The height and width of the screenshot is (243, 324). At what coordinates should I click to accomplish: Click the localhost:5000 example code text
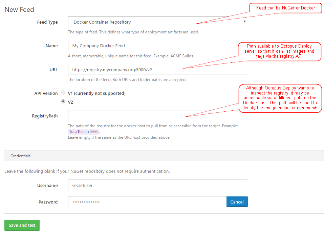point(83,132)
